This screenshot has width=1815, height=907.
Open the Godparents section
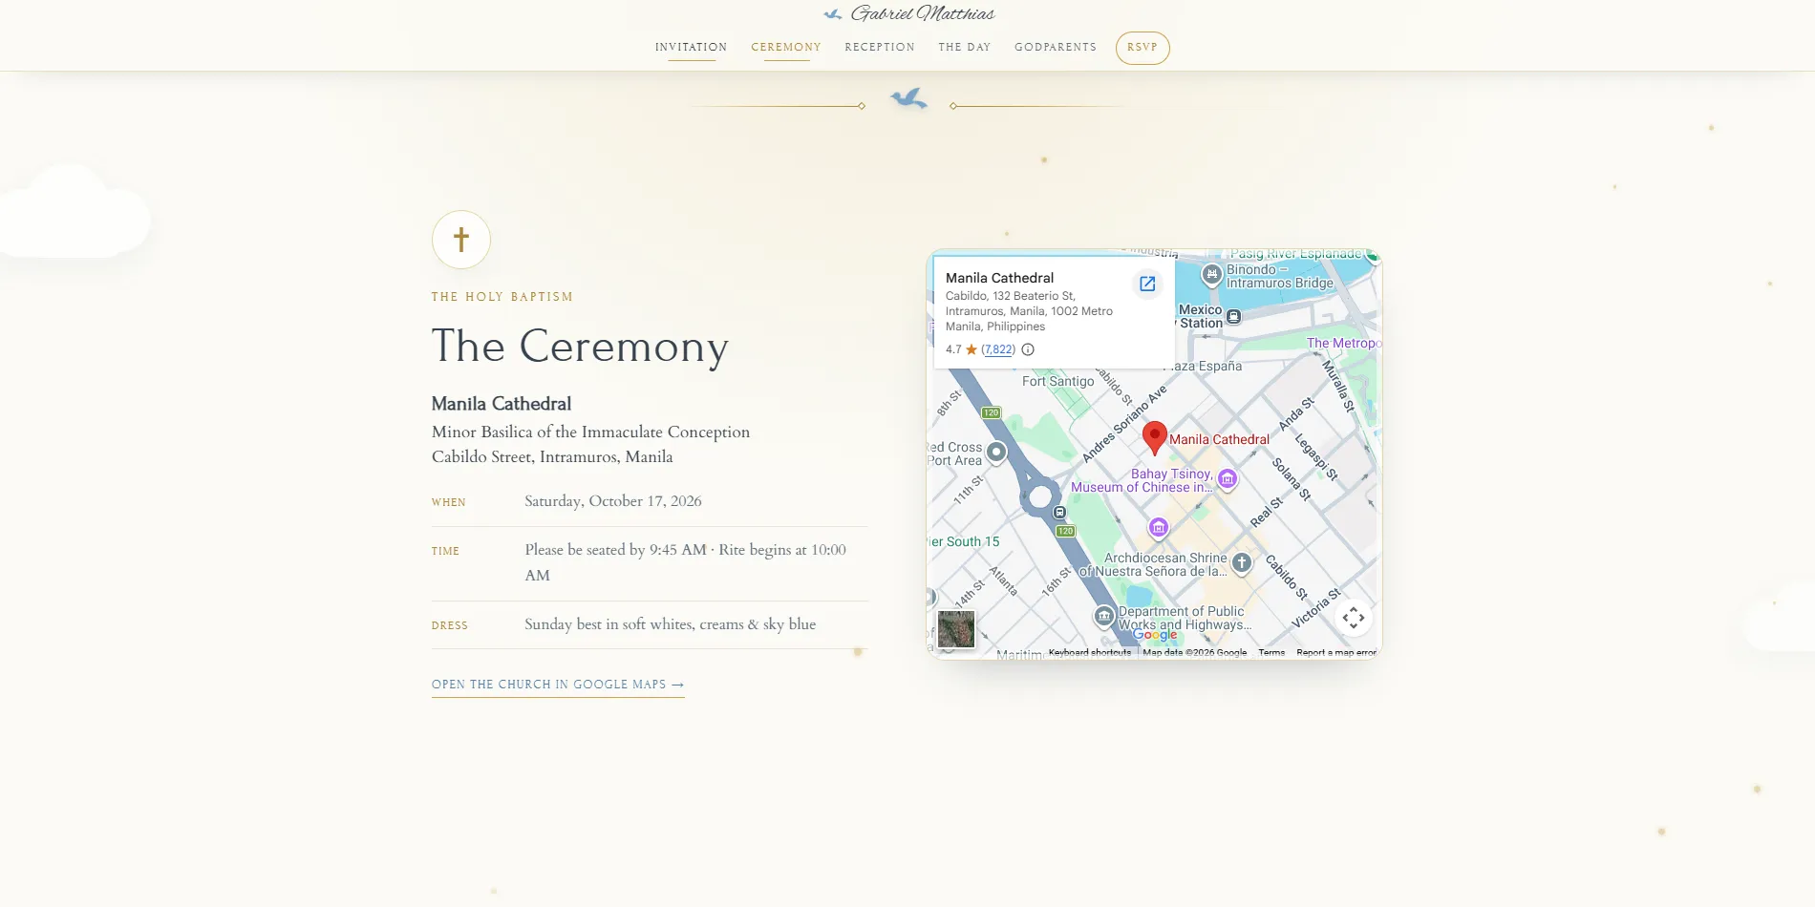1056,48
